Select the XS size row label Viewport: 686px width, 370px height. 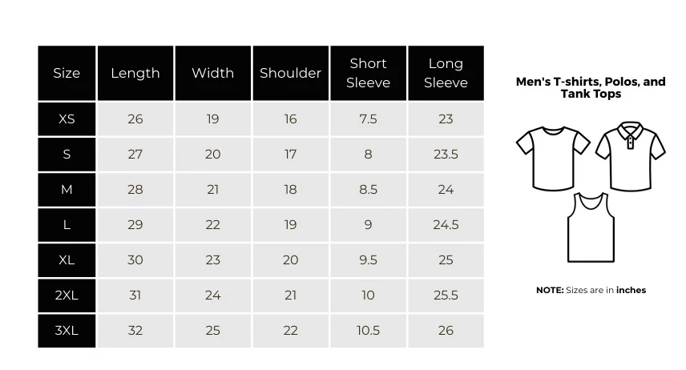[67, 119]
